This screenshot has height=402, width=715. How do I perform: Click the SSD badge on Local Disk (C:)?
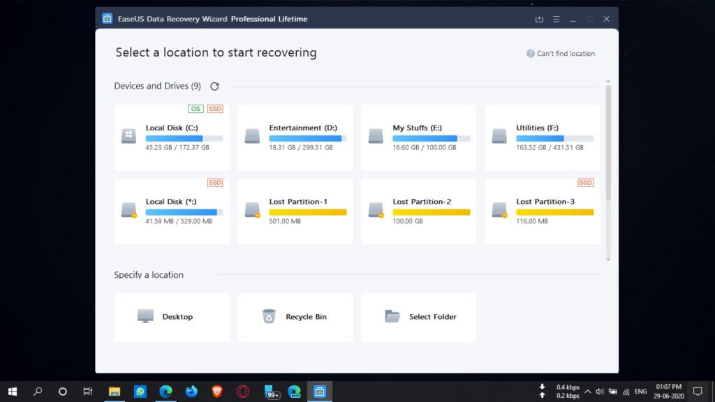(x=215, y=108)
